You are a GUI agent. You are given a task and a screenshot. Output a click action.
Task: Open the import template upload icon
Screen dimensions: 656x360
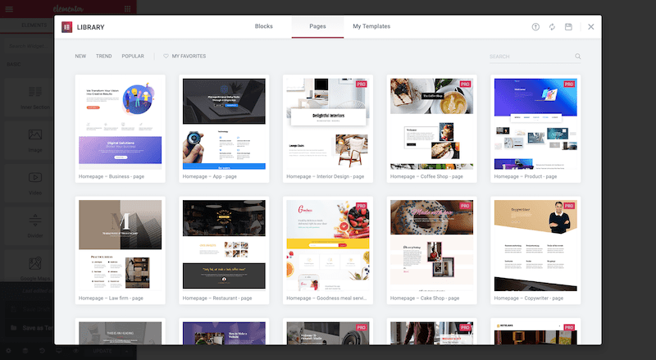(x=535, y=27)
